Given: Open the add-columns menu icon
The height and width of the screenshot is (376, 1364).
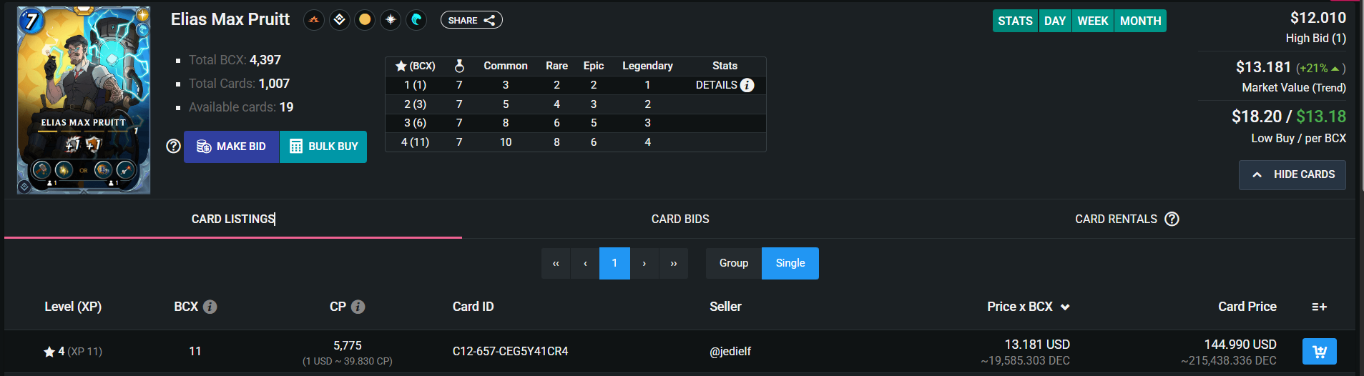Looking at the screenshot, I should pyautogui.click(x=1319, y=307).
